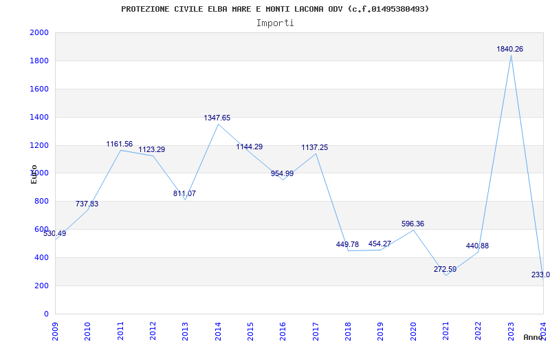
Task: Click the 1137.25 data label
Action: tap(315, 147)
